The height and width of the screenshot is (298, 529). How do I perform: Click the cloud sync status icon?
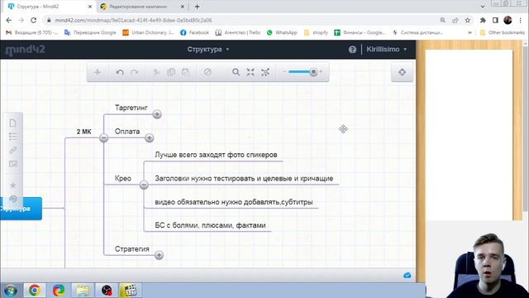click(x=407, y=276)
